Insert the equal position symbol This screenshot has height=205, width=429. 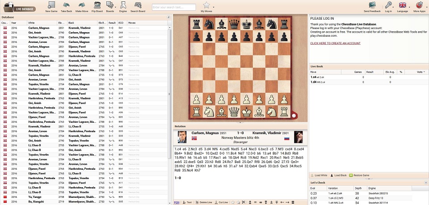tap(255, 202)
